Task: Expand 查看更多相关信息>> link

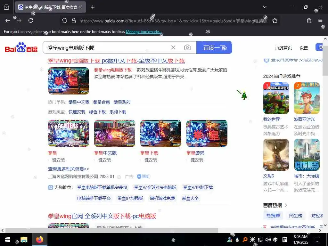Action: pyautogui.click(x=69, y=169)
